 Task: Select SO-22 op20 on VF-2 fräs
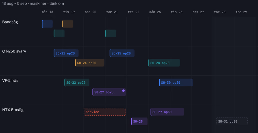point(77,83)
